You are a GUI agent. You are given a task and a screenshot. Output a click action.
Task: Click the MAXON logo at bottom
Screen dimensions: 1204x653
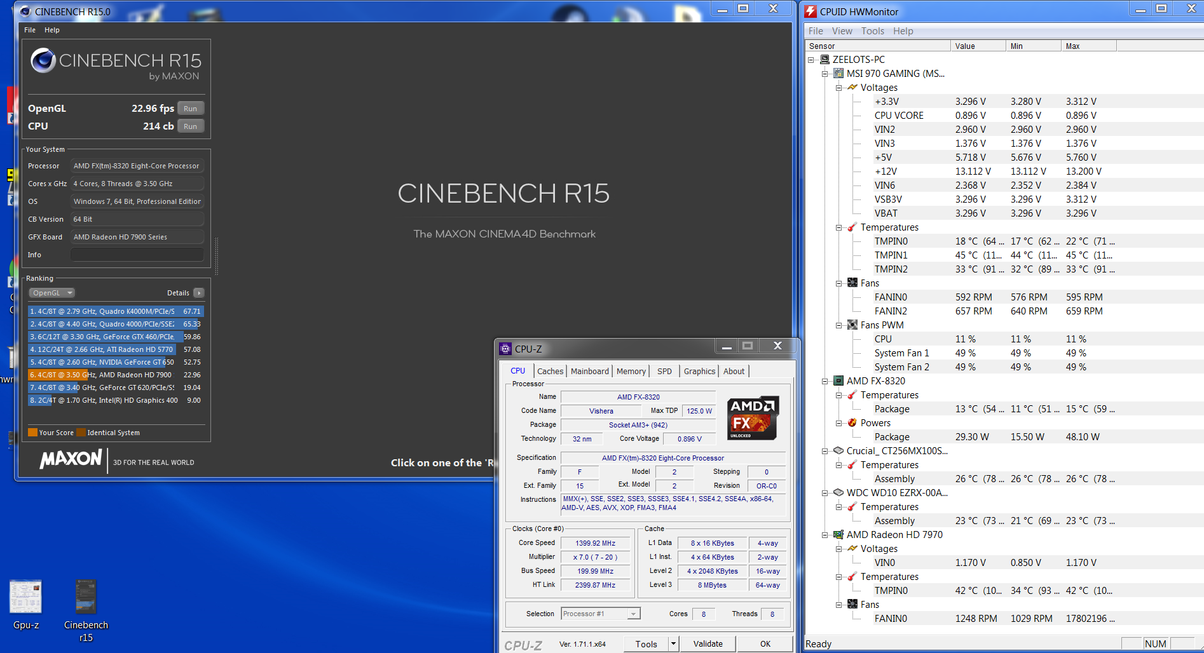(71, 459)
